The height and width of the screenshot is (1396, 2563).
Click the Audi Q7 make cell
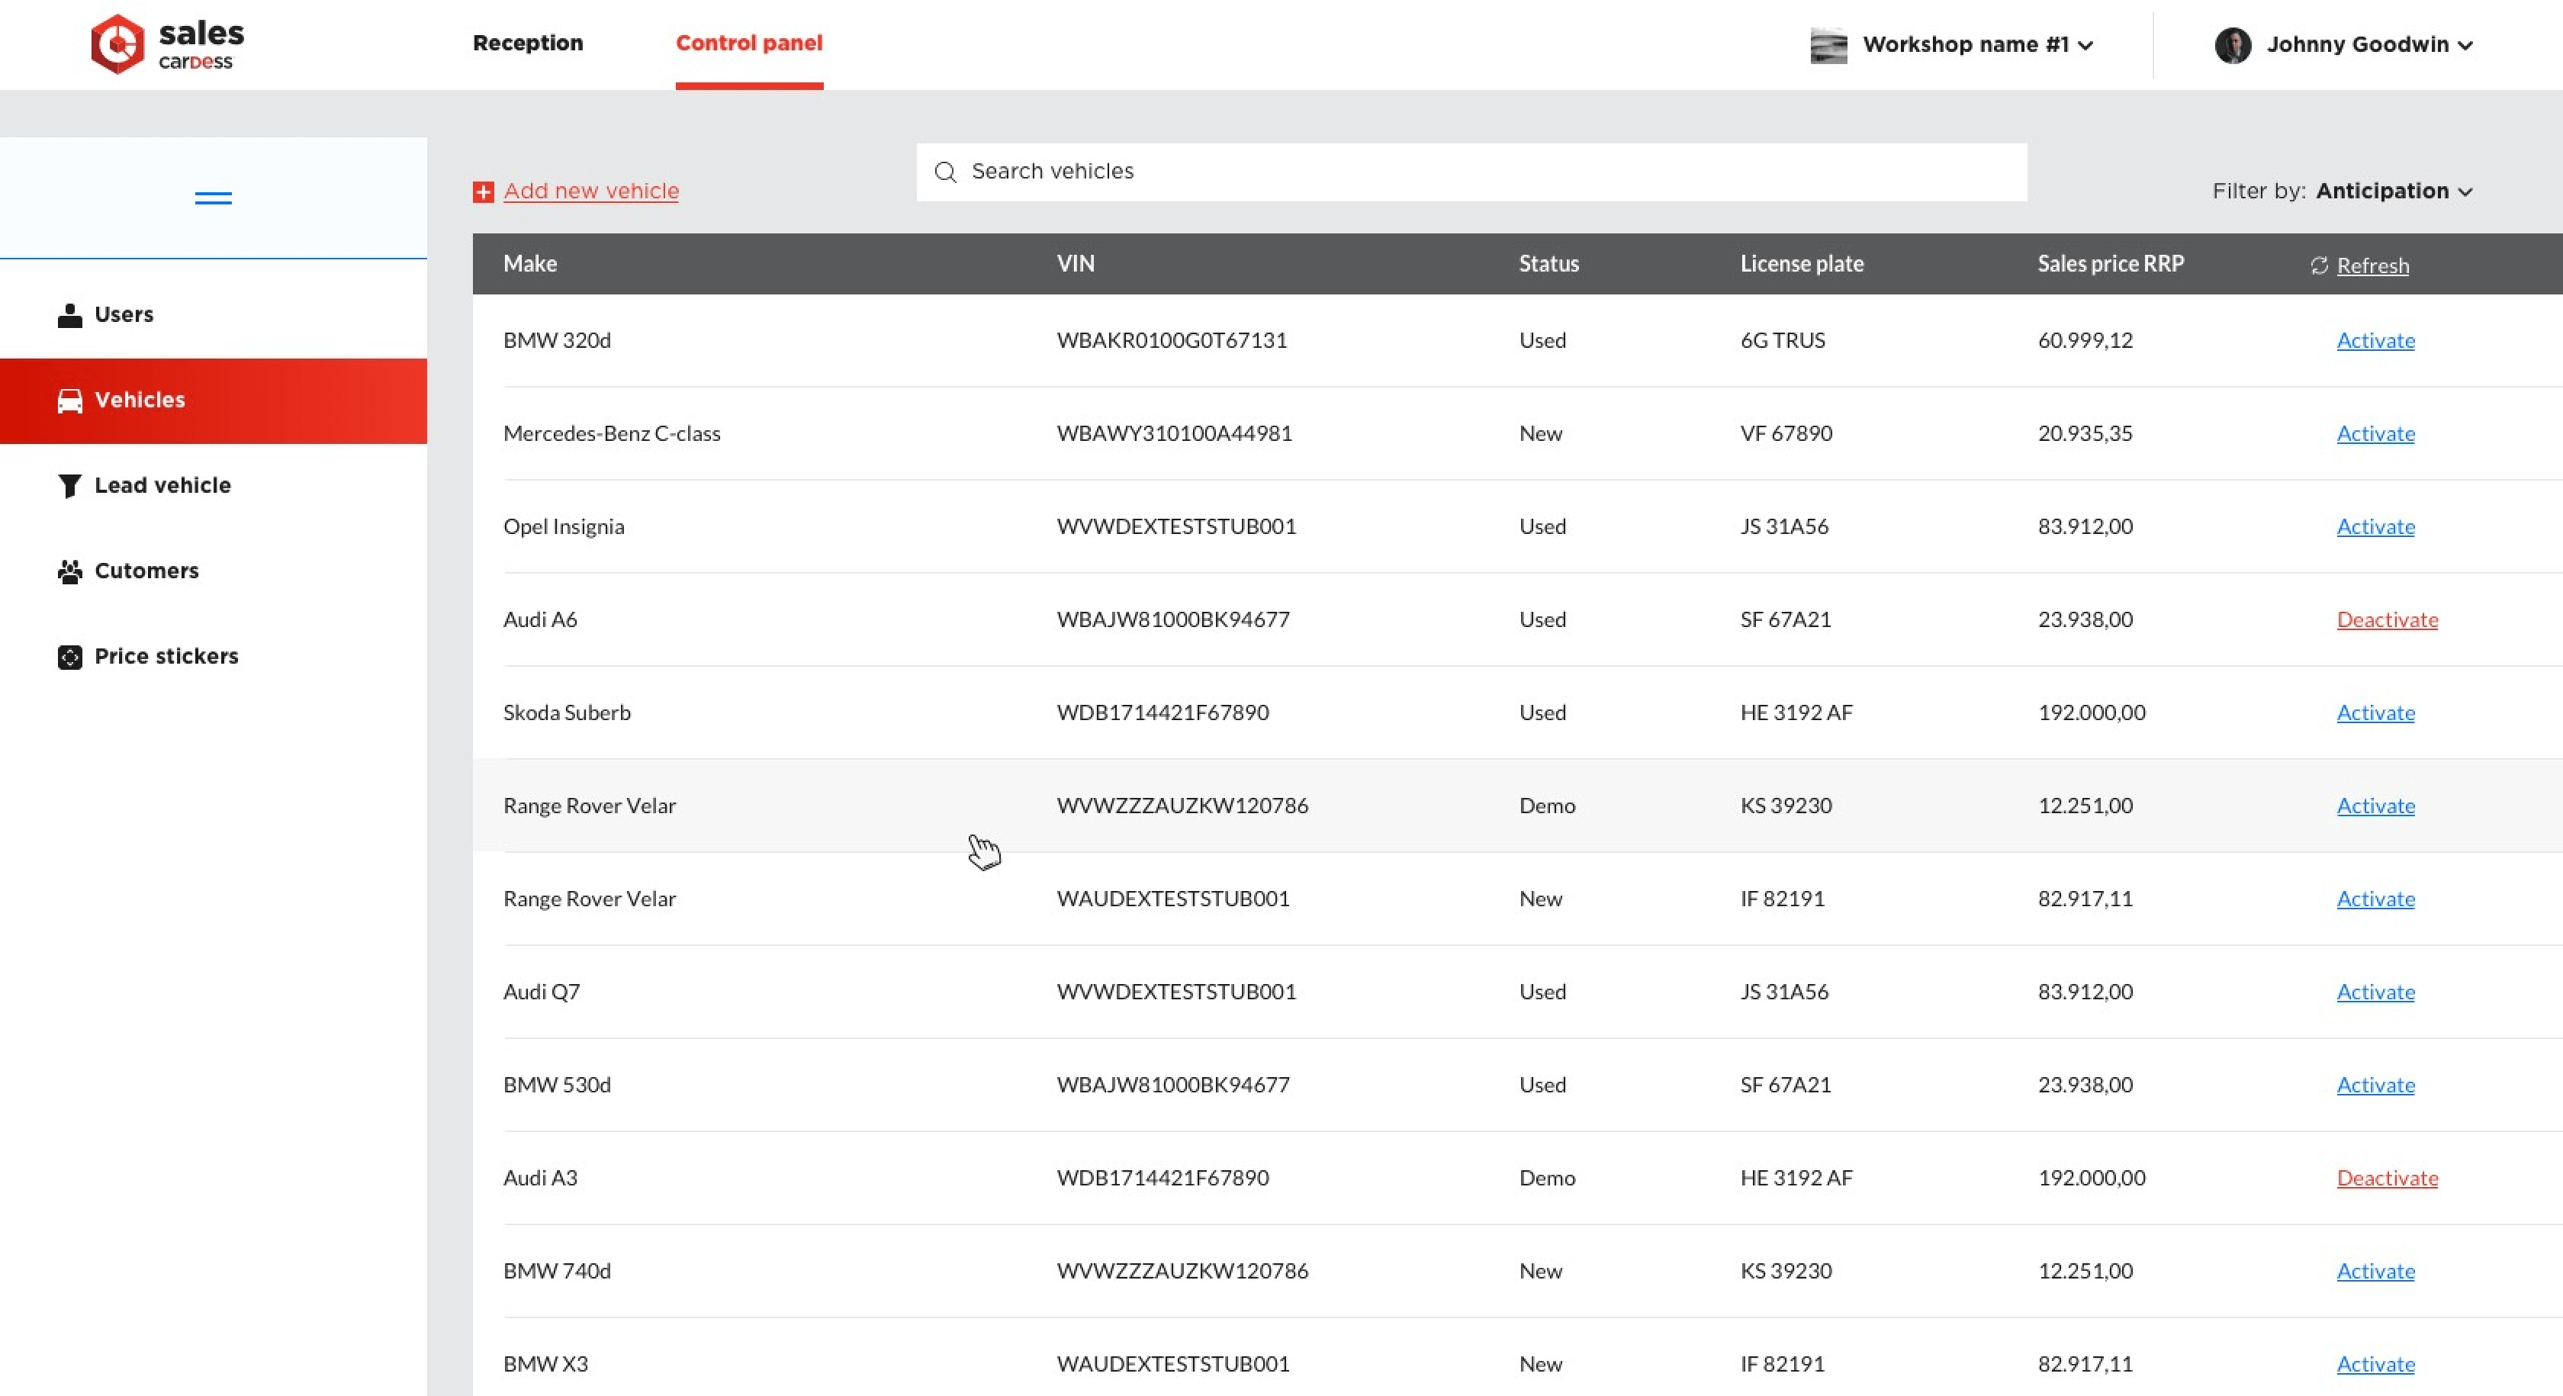tap(542, 992)
